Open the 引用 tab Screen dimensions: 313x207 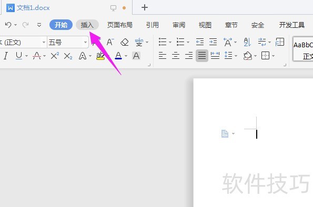[x=153, y=25]
